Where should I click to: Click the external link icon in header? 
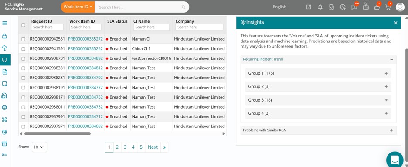click(x=309, y=7)
